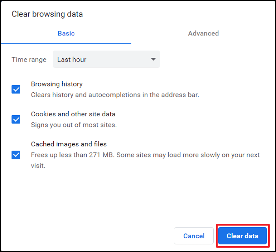Uncheck the Browsing history checkbox
The width and height of the screenshot is (276, 252).
tap(16, 89)
